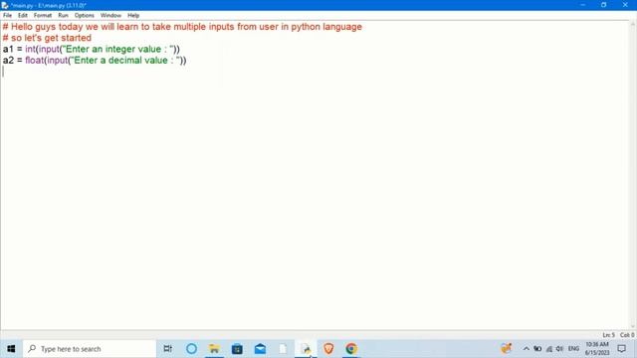Open File Explorer from taskbar
637x358 pixels.
tap(214, 349)
